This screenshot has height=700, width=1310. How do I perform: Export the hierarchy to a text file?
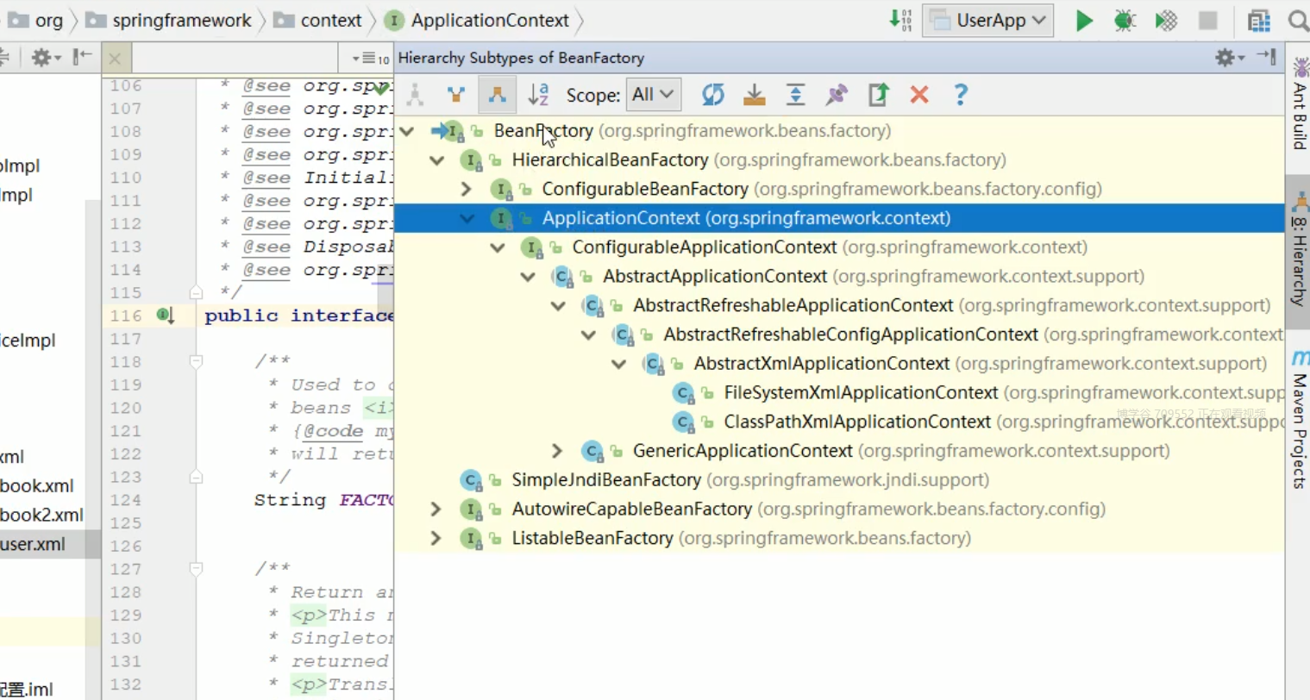point(878,95)
